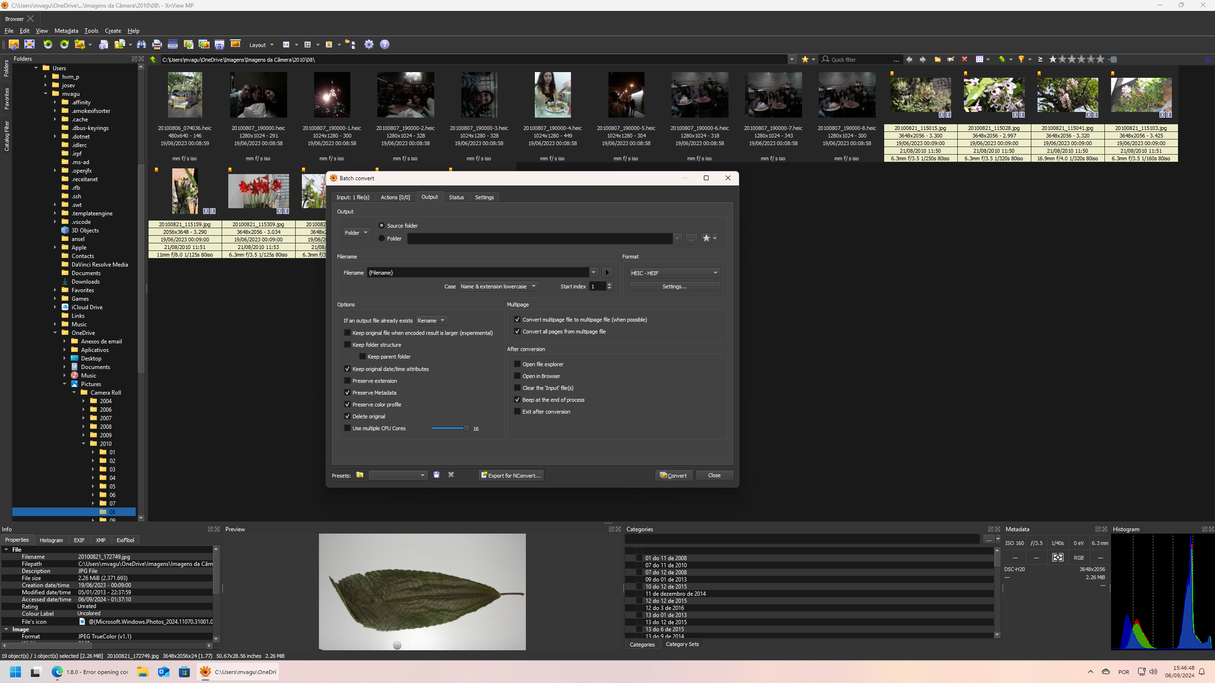Click the screen capture camera icon
Image resolution: width=1215 pixels, height=683 pixels.
[219, 45]
